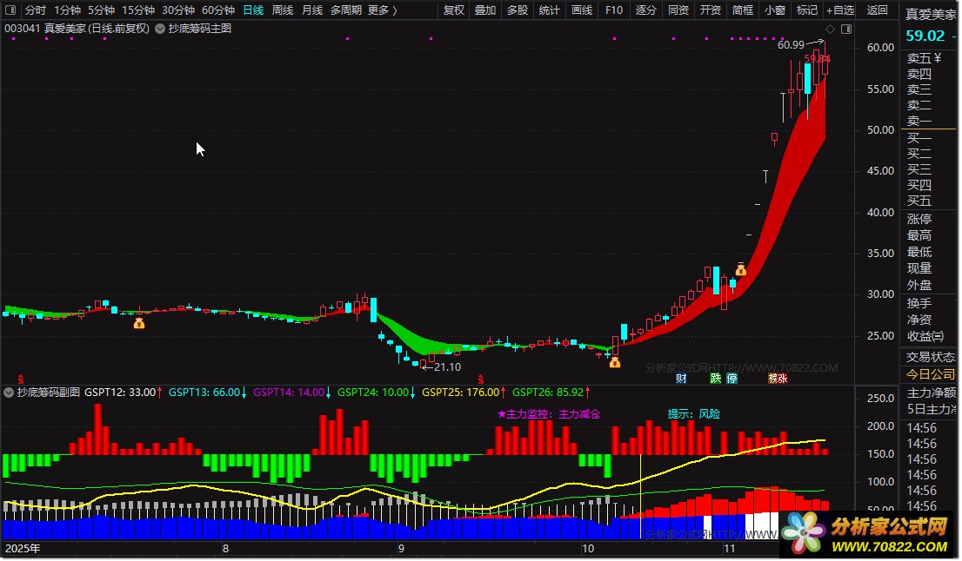Click the money bag marker in early October

click(x=614, y=362)
